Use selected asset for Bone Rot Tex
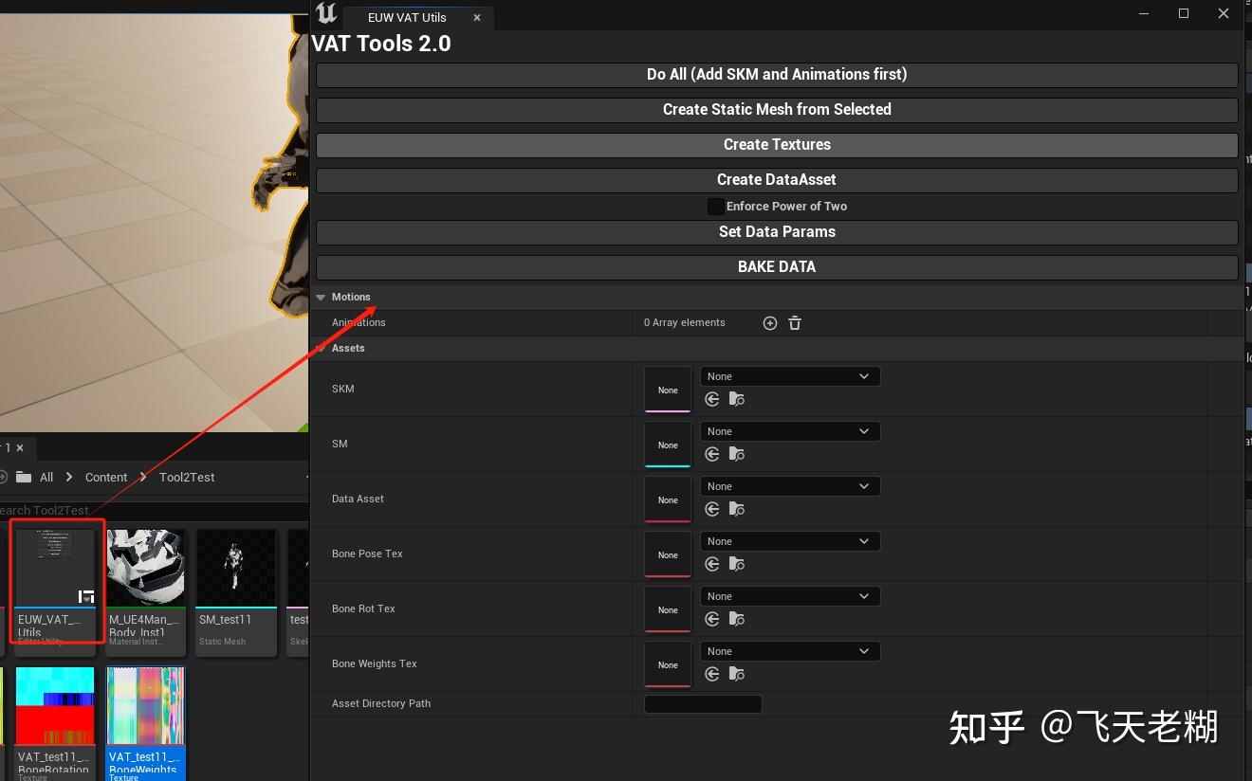This screenshot has height=781, width=1252. pyautogui.click(x=711, y=619)
